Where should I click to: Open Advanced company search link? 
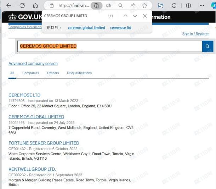[33, 64]
